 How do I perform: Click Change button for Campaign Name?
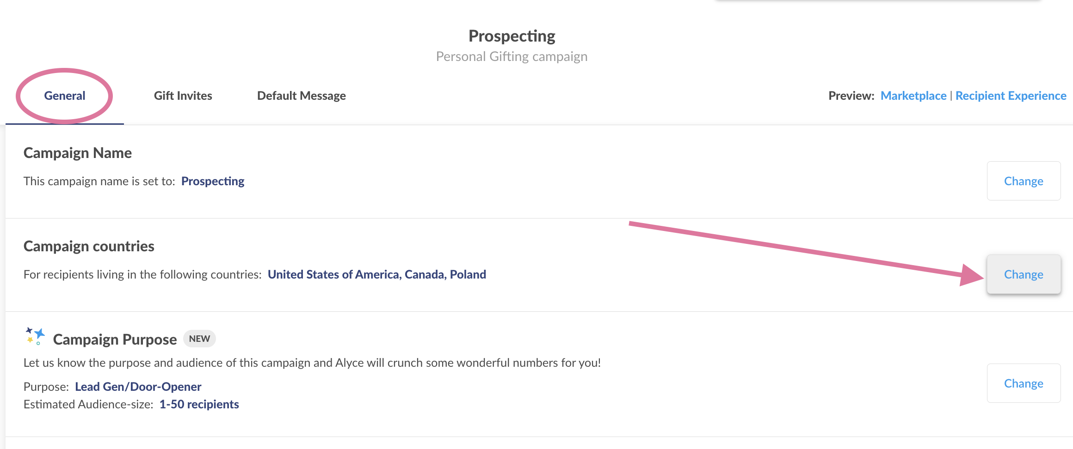1024,181
